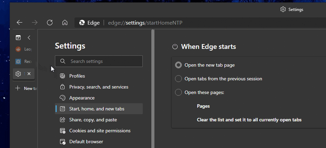Select Start, home, and new tabs section
326x148 pixels.
(x=99, y=109)
